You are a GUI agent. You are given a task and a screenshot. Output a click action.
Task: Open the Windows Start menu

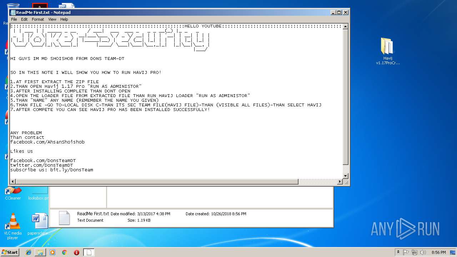[x=10, y=252]
